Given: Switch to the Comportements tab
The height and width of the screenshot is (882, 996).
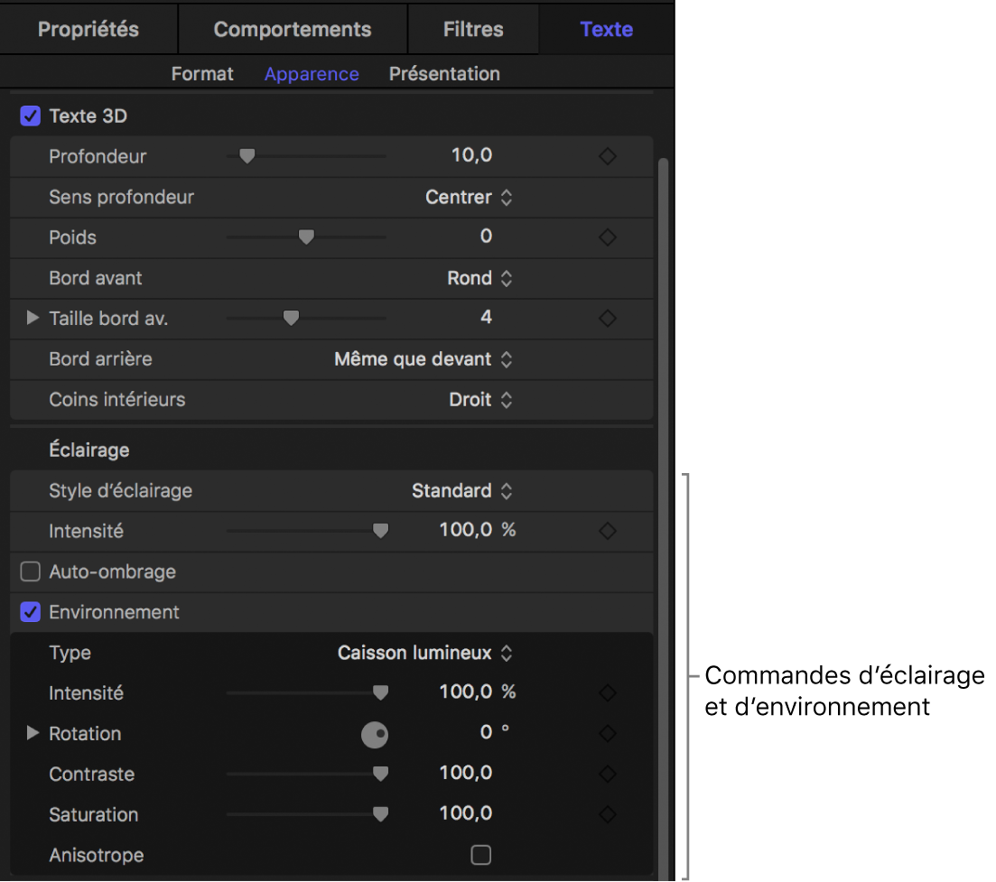Looking at the screenshot, I should [293, 29].
